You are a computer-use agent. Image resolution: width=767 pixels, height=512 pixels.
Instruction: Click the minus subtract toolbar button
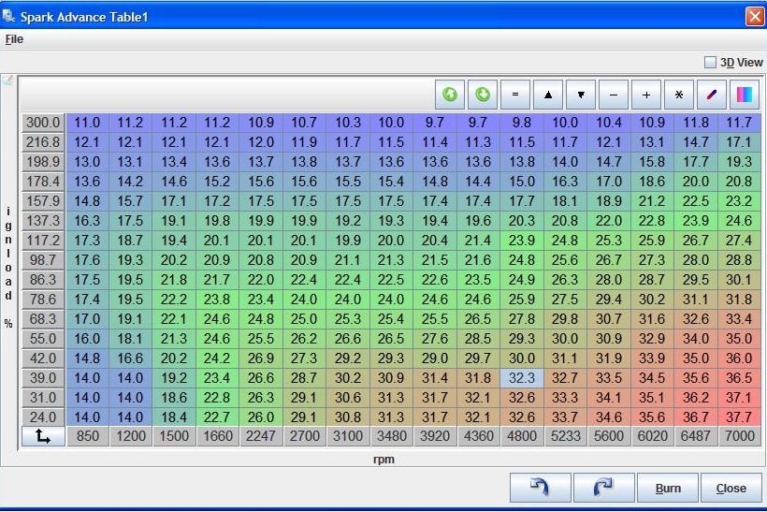614,95
